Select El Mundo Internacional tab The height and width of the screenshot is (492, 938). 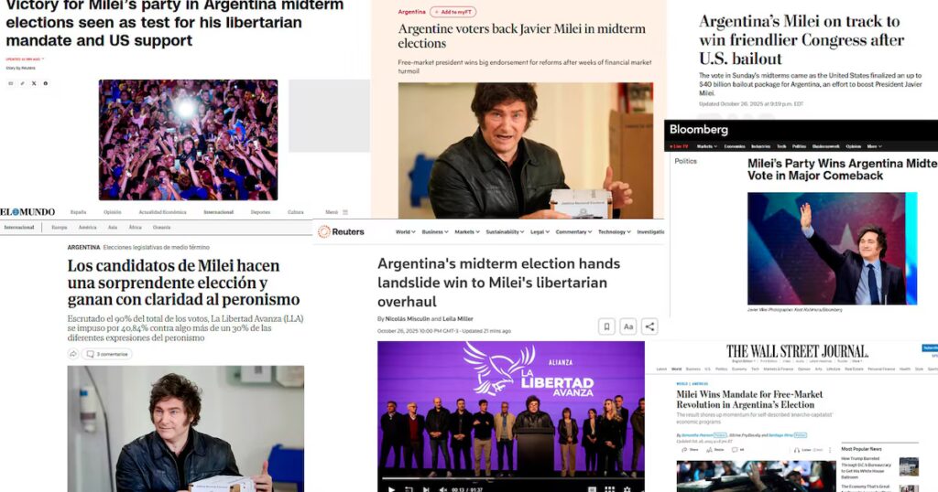click(218, 212)
